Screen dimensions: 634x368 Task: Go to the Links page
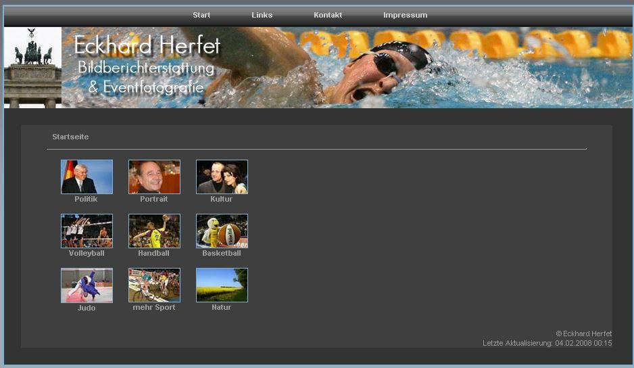[262, 15]
